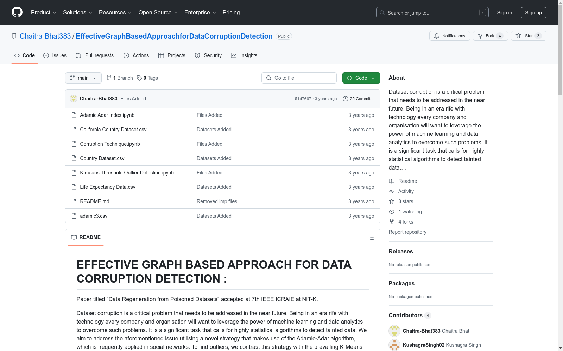The width and height of the screenshot is (563, 351).
Task: Open the Chaitra-Bhat383 owner link in the title
Action: (45, 36)
